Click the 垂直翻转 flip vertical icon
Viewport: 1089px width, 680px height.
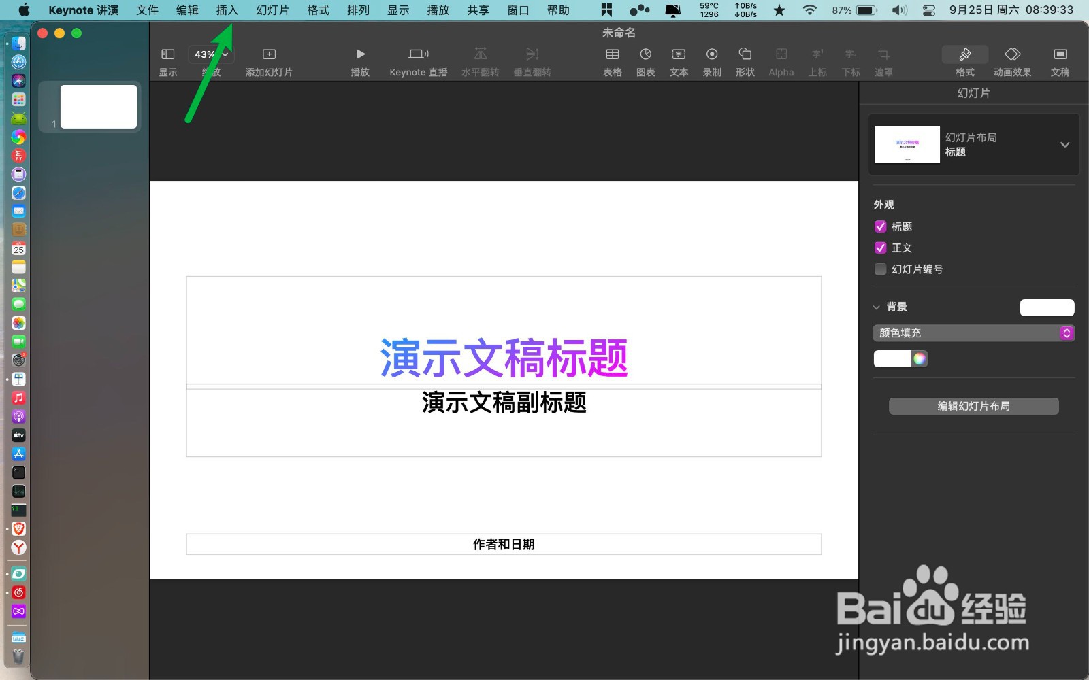pyautogui.click(x=532, y=54)
